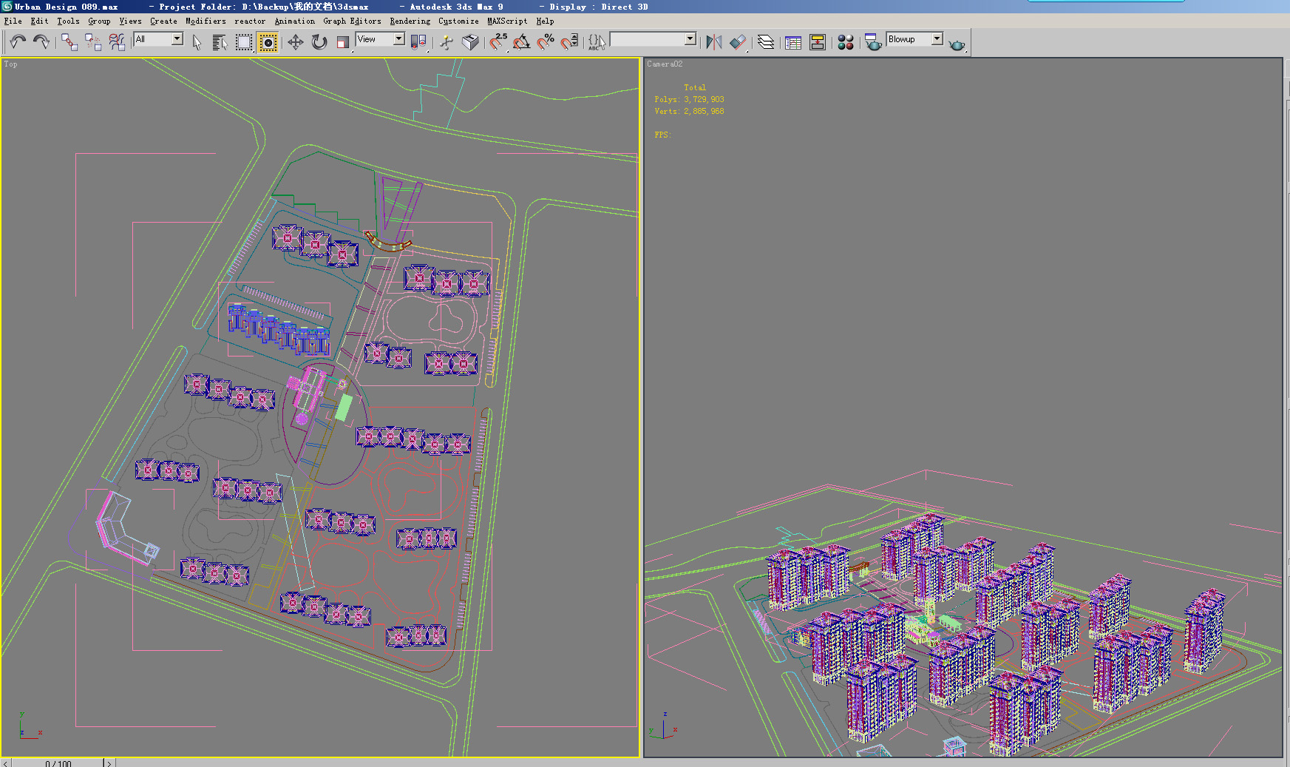The image size is (1290, 767).
Task: Activate the Select and Move tool
Action: [295, 42]
